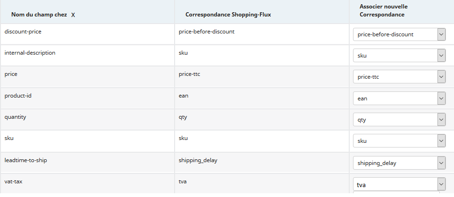Select the Correspondance Shopping-Flux column header
This screenshot has width=454, height=197.
tap(228, 15)
